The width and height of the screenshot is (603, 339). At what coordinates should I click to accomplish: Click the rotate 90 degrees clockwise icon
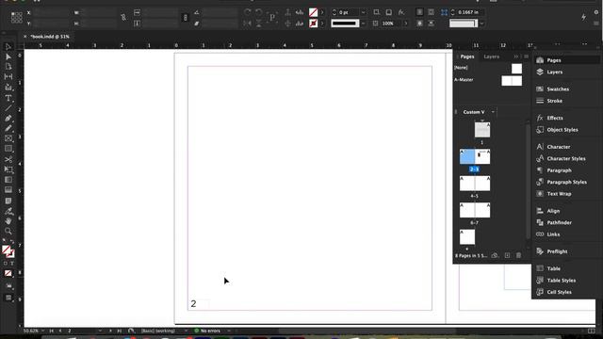point(247,12)
